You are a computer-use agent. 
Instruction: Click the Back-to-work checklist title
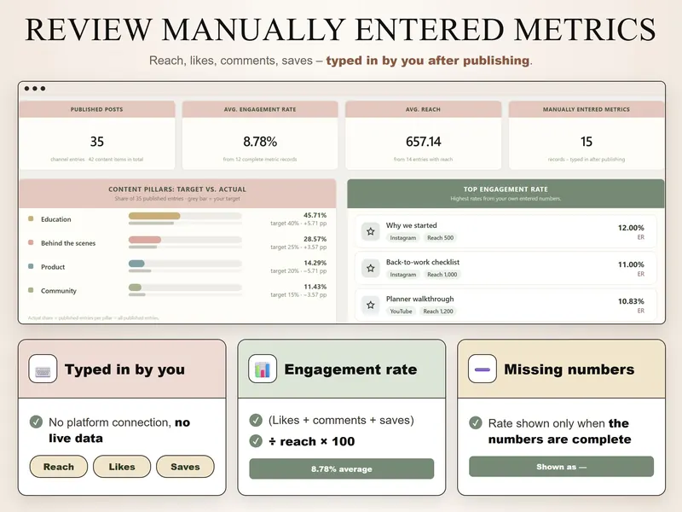[423, 262]
